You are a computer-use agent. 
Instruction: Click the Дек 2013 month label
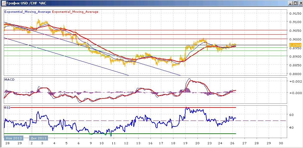38,138
